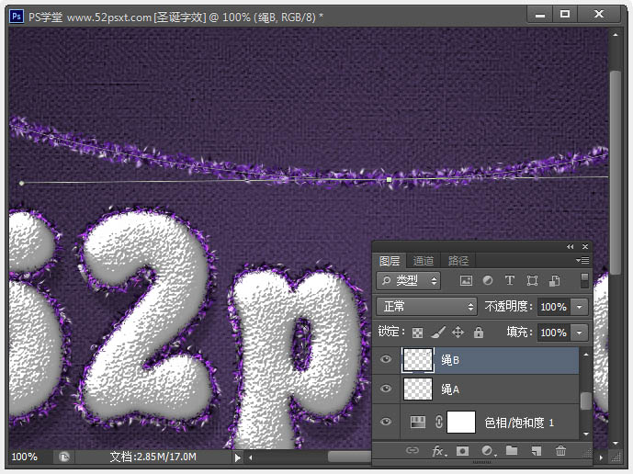Filter layers by type (T icon)
This screenshot has height=474, width=633.
[510, 280]
